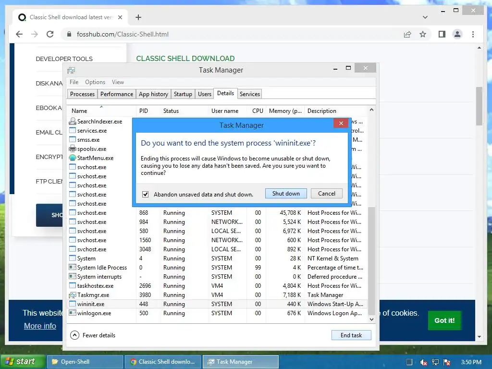Click Task Manager title bar app icon
This screenshot has height=369, width=492.
[x=71, y=70]
